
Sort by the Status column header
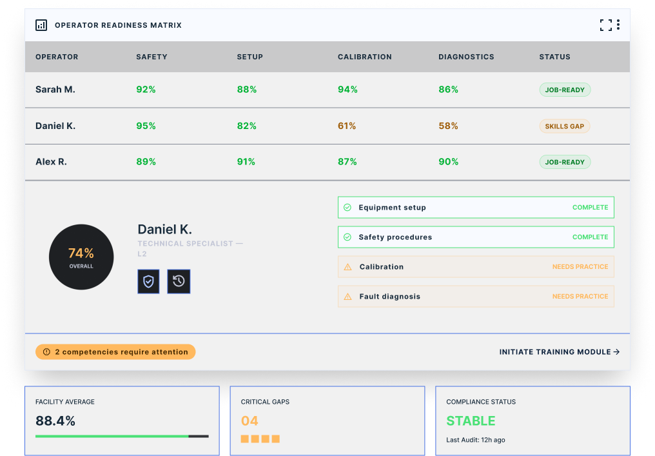(554, 57)
